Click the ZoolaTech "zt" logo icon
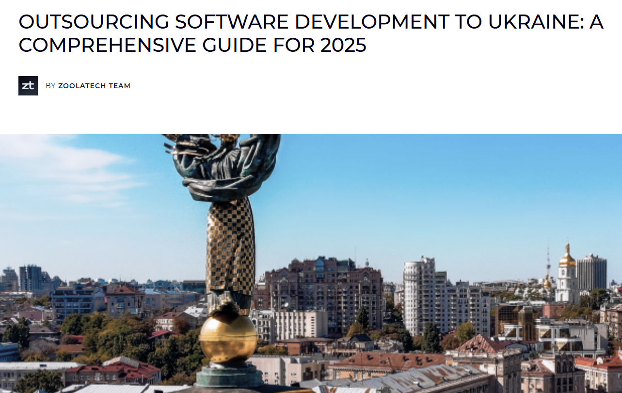 (x=28, y=86)
